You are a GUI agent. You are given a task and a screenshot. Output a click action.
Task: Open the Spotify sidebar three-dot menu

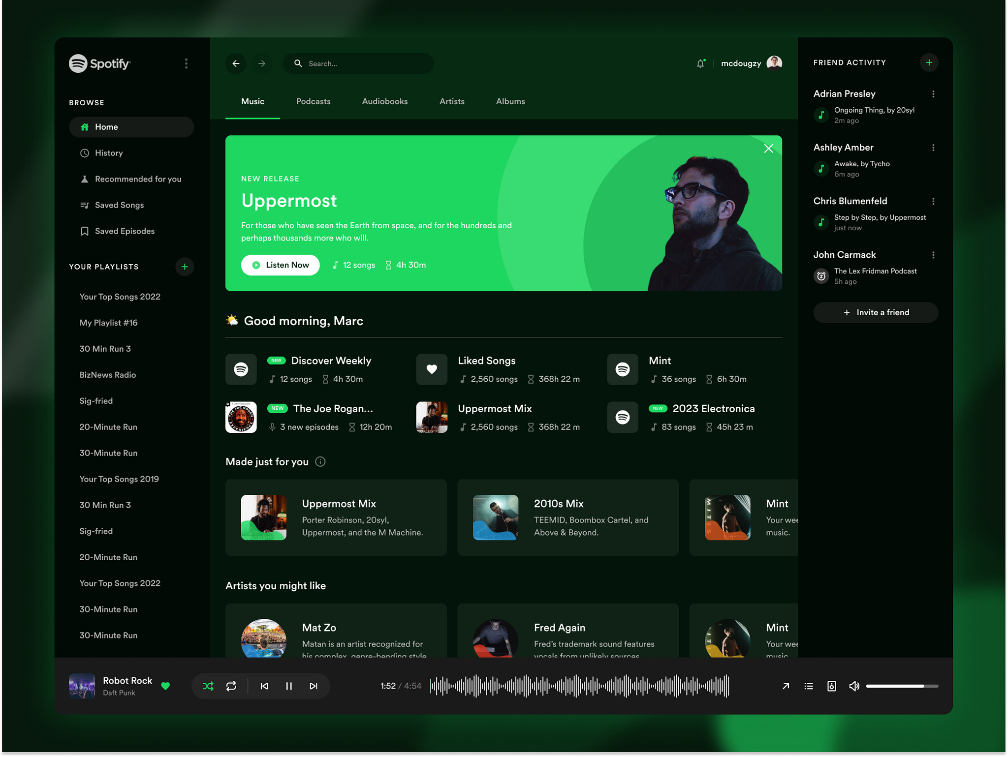186,63
